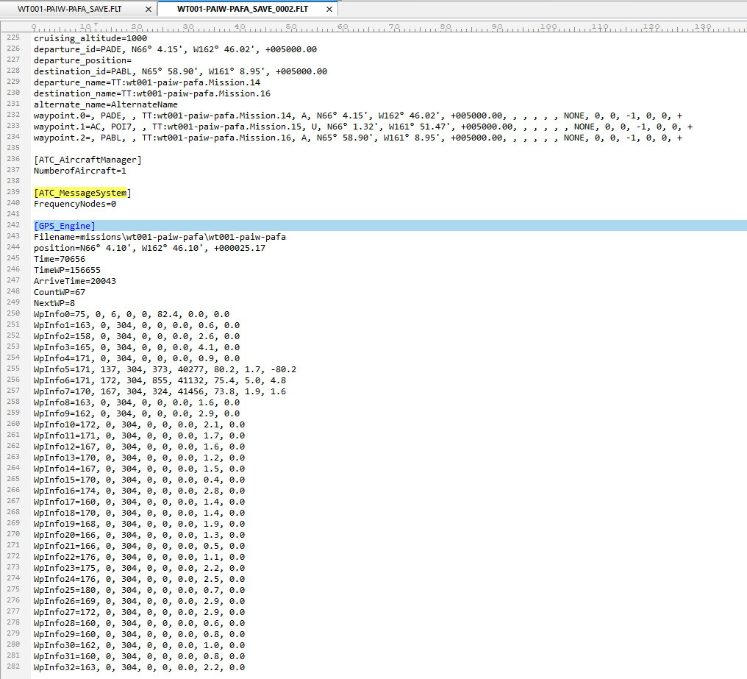The height and width of the screenshot is (679, 747).
Task: Click the NumberofAircraft=1 line
Action: pyautogui.click(x=80, y=171)
